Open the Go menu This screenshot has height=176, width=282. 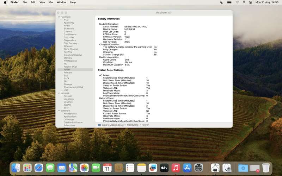(51, 2)
